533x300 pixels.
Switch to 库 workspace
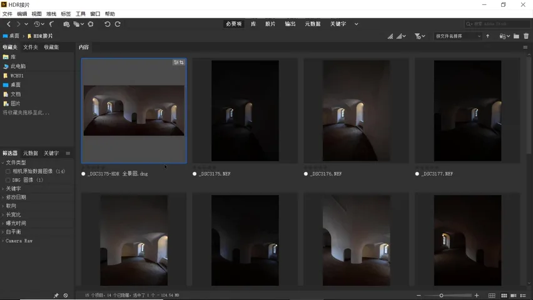click(x=253, y=24)
